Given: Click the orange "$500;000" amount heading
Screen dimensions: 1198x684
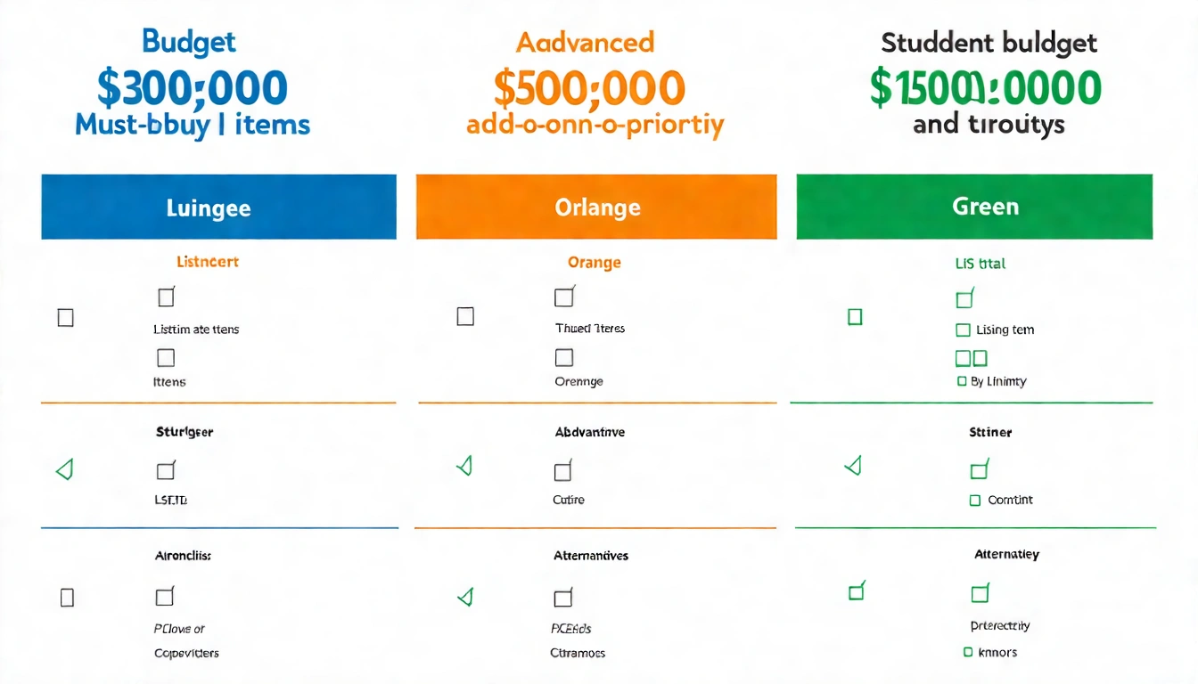Looking at the screenshot, I should [x=589, y=87].
